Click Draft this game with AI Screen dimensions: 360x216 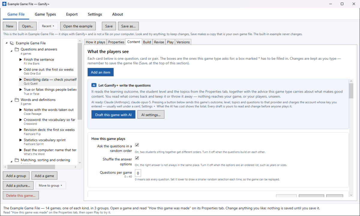pyautogui.click(x=113, y=115)
